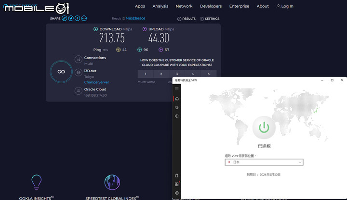Click the idle ping latency icon
Viewport: 347px width, 200px height.
pyautogui.click(x=119, y=50)
